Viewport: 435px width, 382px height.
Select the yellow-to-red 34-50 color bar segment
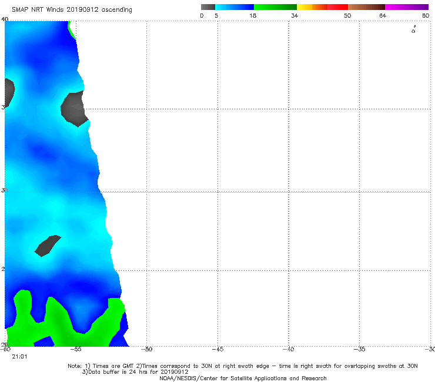pos(322,7)
